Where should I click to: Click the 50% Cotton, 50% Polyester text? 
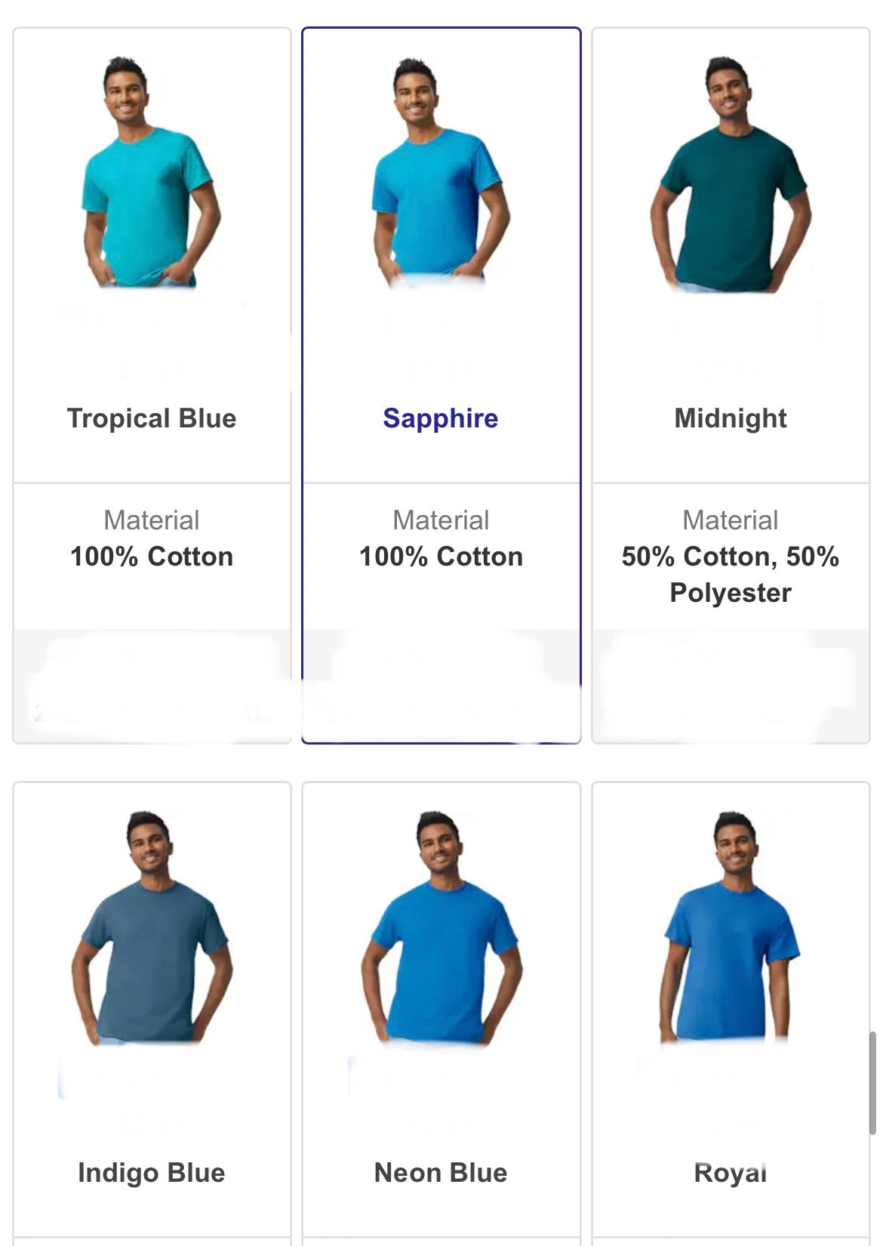click(x=731, y=575)
